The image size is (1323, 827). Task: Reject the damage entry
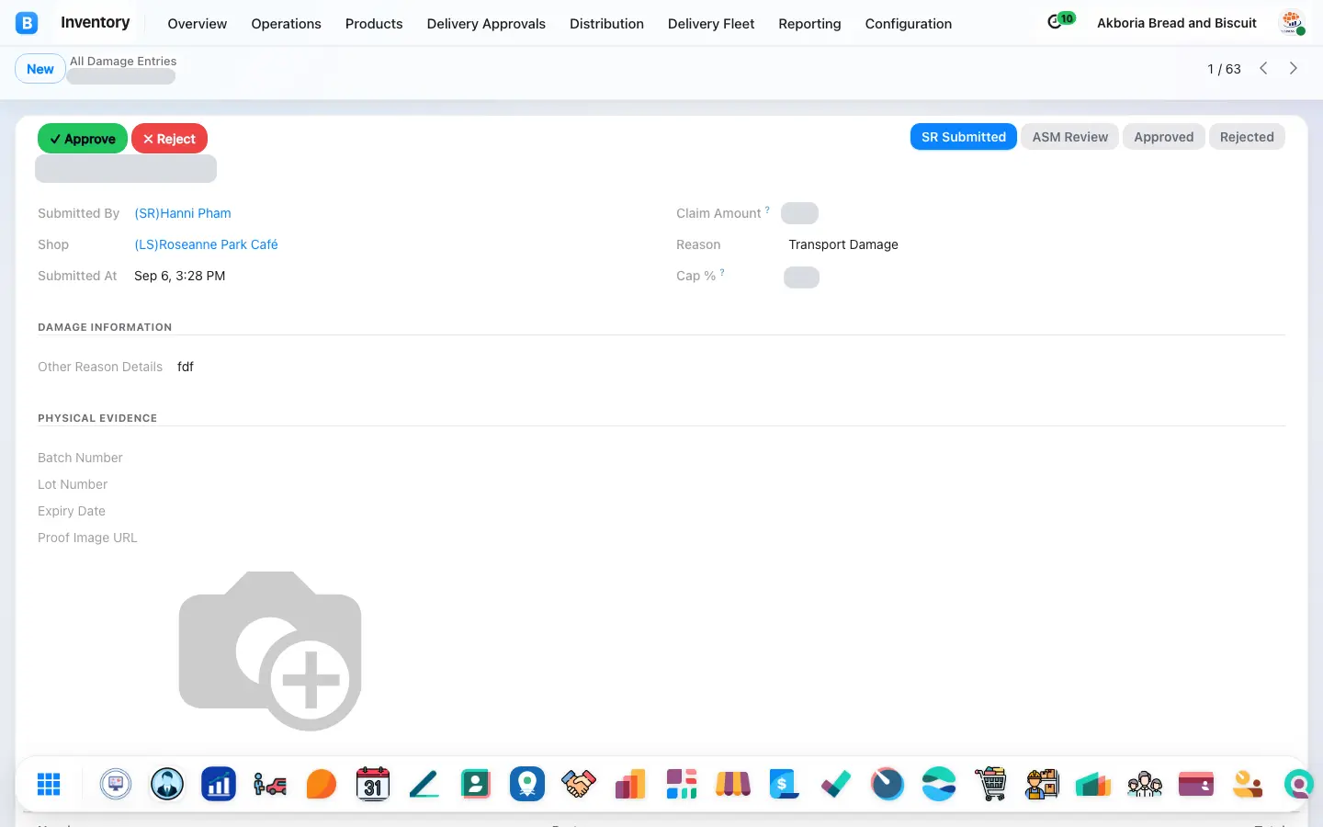[169, 139]
